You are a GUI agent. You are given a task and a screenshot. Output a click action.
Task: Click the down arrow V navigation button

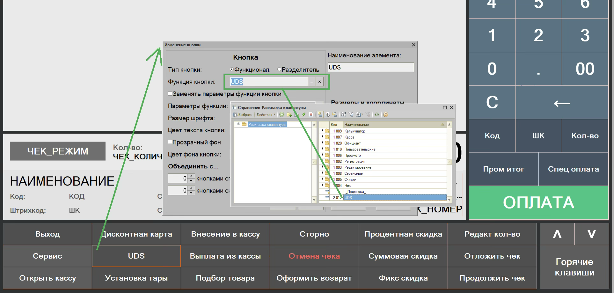592,234
